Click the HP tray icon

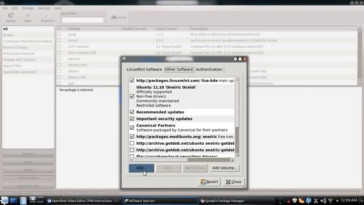pos(308,200)
